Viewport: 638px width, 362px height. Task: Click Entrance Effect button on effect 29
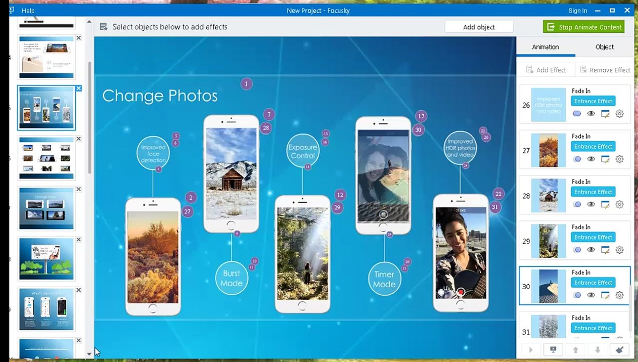(593, 237)
